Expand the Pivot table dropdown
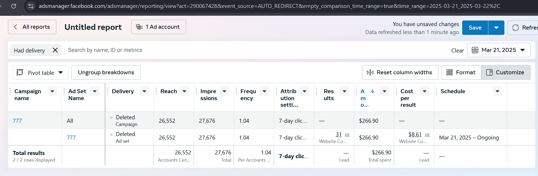The width and height of the screenshot is (538, 176). point(61,72)
